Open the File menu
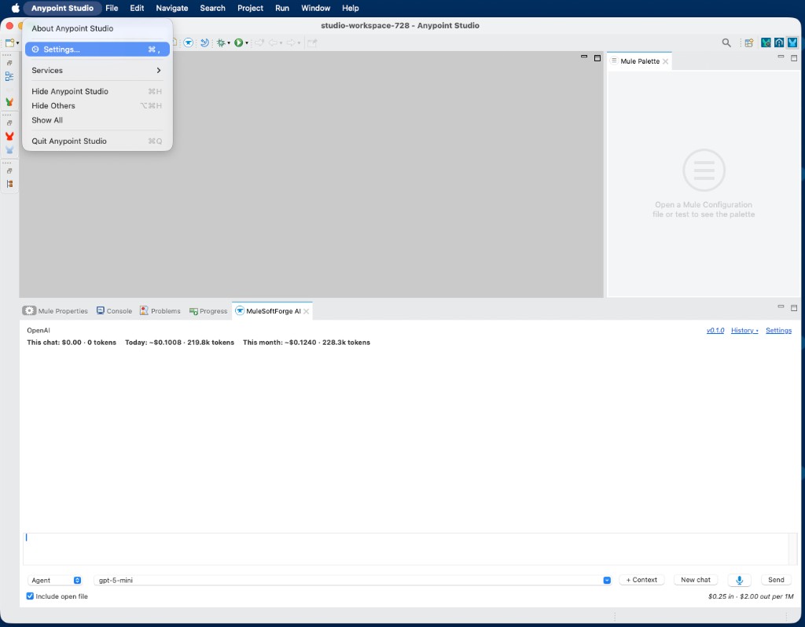805x627 pixels. pyautogui.click(x=112, y=8)
